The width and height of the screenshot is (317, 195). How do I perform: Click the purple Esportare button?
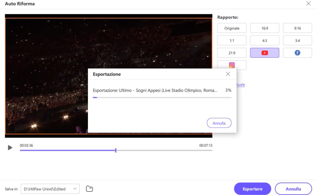(x=252, y=189)
